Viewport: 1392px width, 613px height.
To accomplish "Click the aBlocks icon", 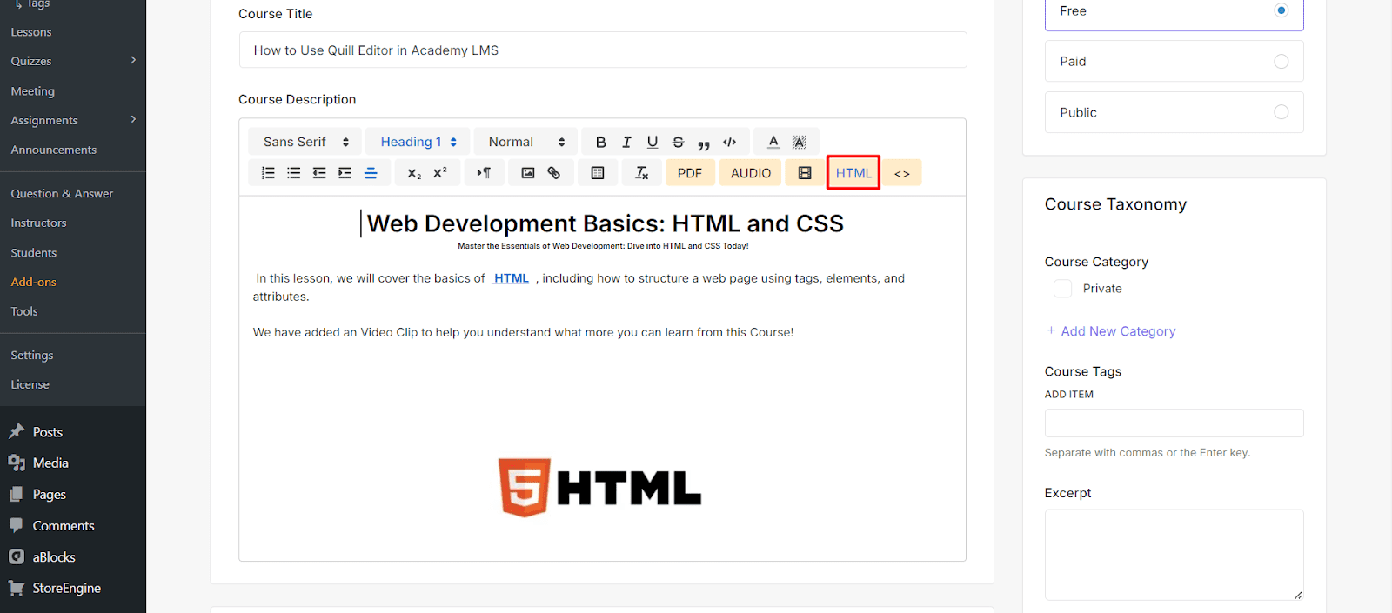I will [x=17, y=556].
